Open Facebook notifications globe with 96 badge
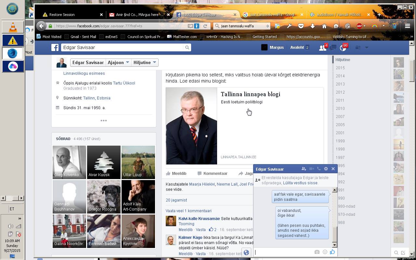This screenshot has height=260, width=416. click(343, 48)
